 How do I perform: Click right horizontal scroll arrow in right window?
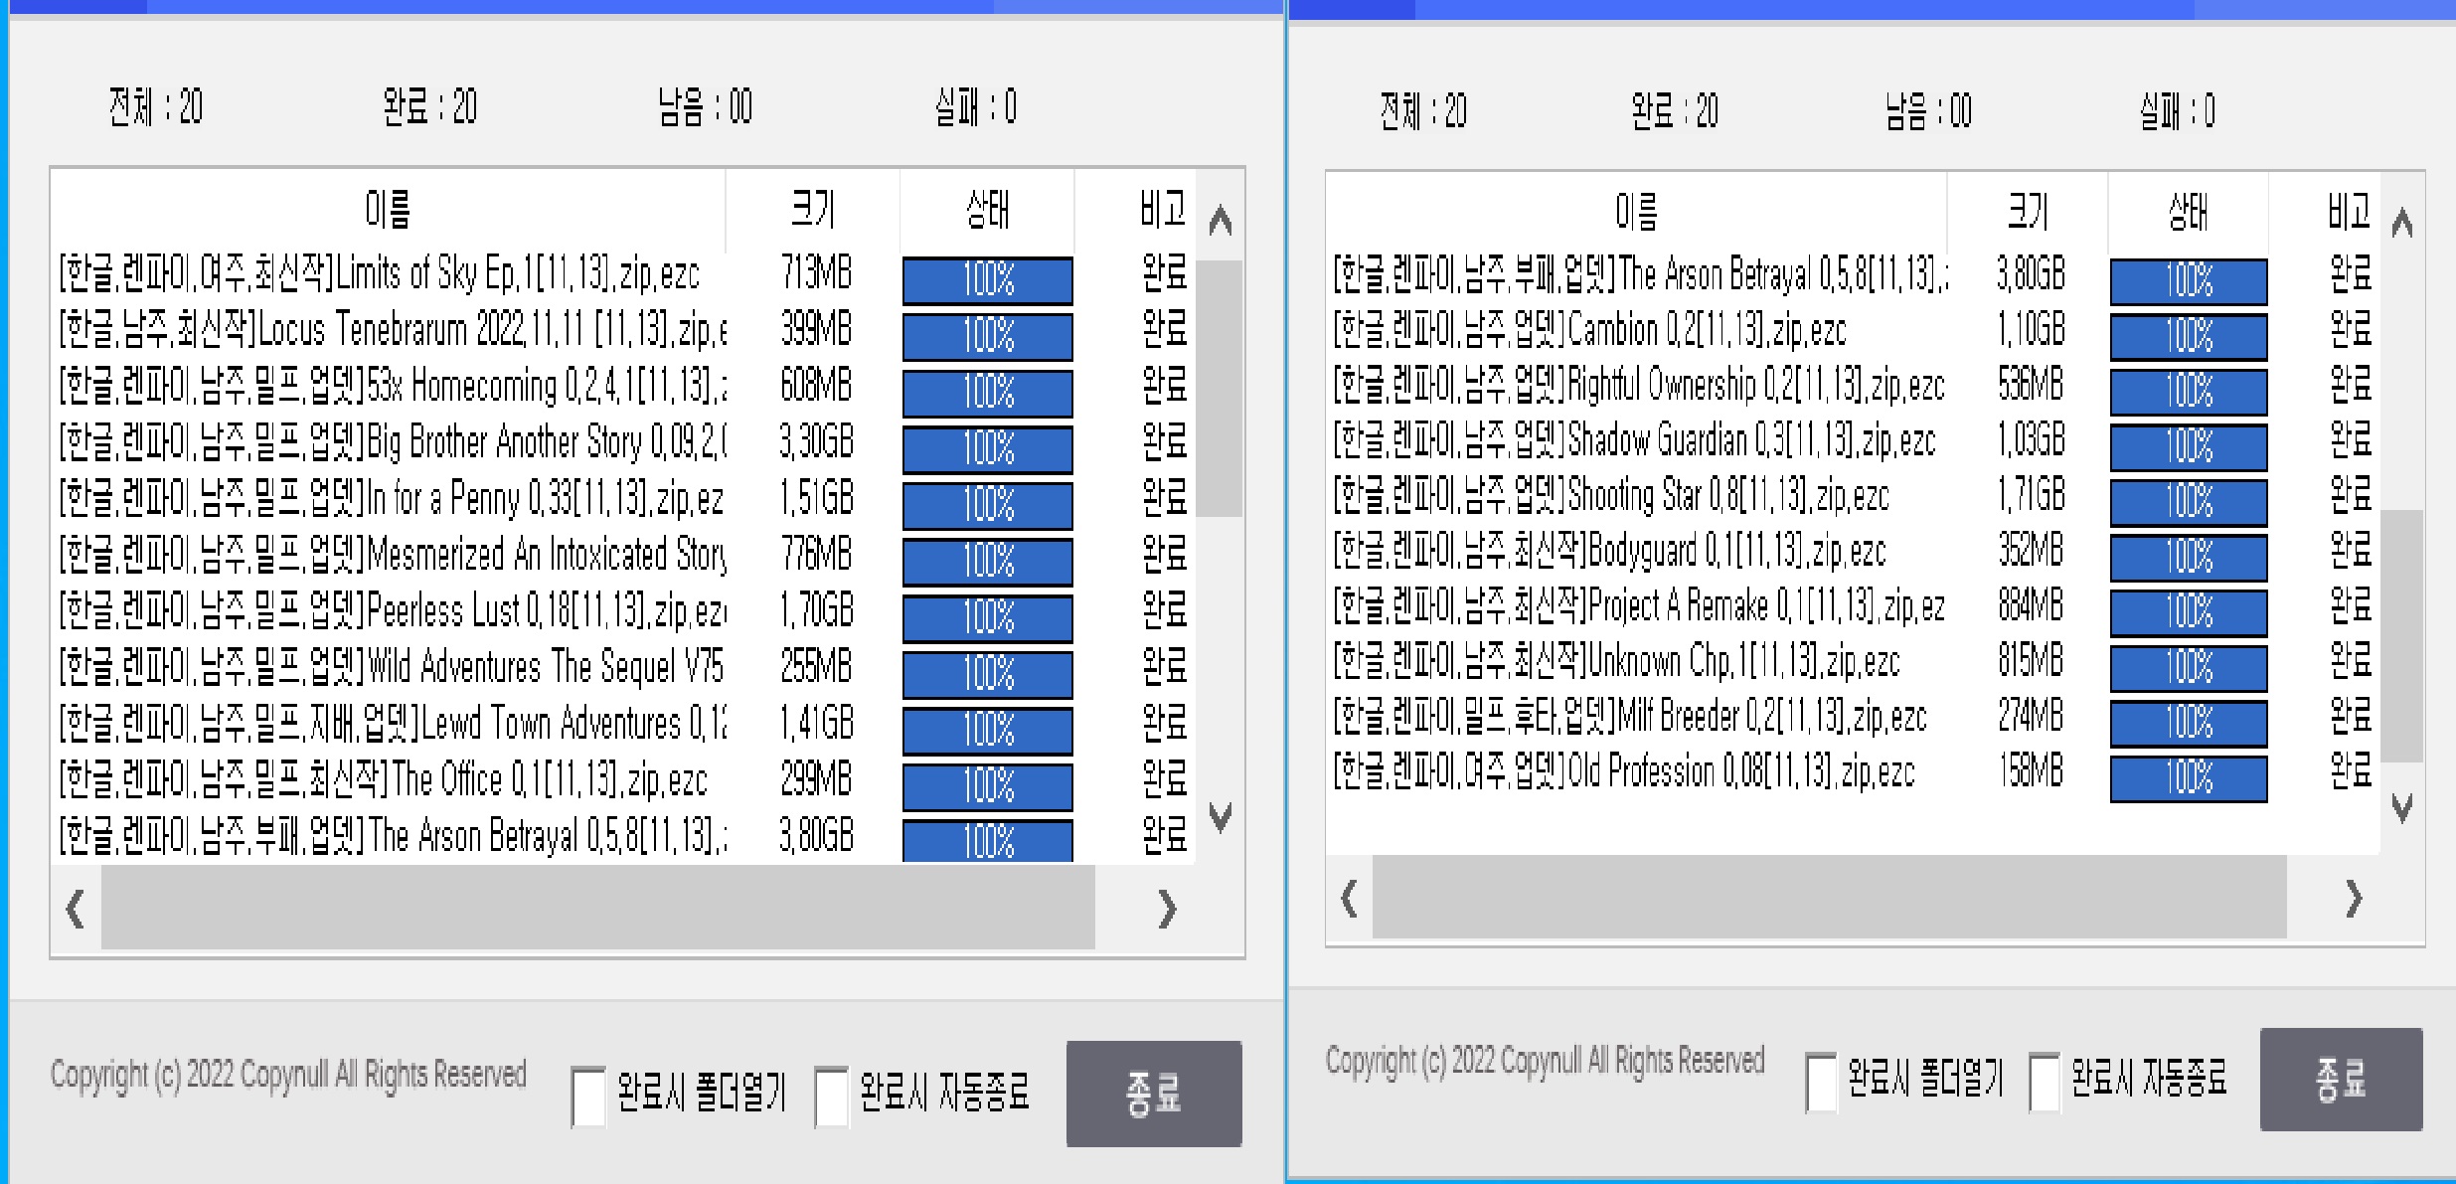(2353, 899)
